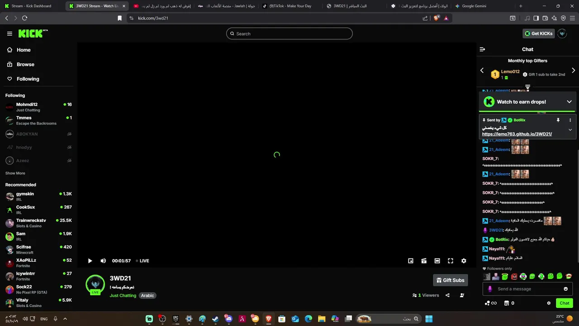Image resolution: width=579 pixels, height=326 pixels.
Task: Switch to TikTok - Make Your Day tab
Action: point(289,6)
